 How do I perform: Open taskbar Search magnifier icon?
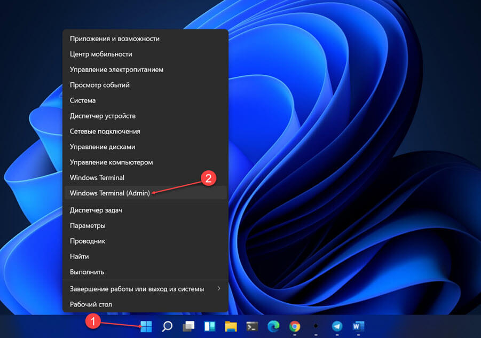(x=167, y=326)
